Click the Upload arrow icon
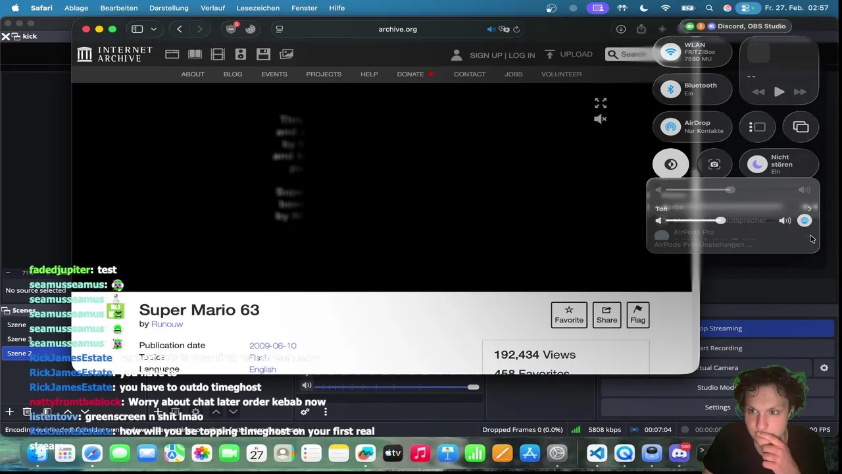Image resolution: width=842 pixels, height=474 pixels. click(x=550, y=54)
